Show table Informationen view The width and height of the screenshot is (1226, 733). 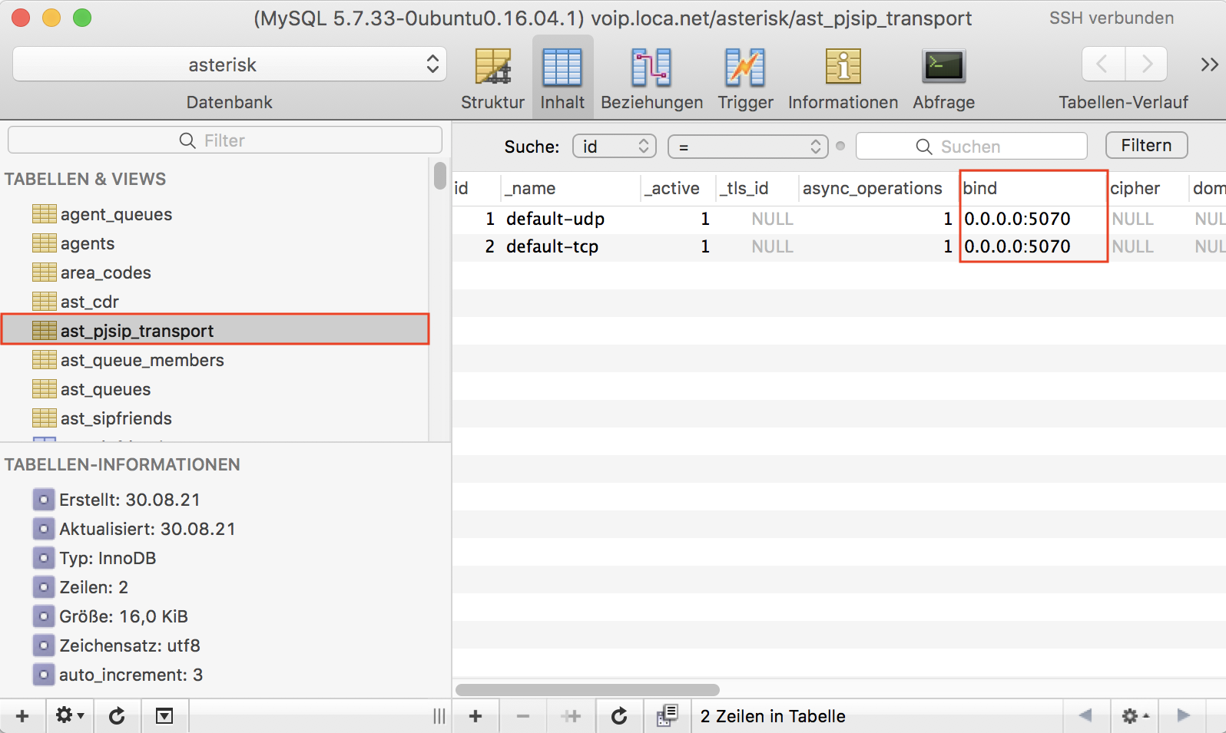(x=843, y=78)
